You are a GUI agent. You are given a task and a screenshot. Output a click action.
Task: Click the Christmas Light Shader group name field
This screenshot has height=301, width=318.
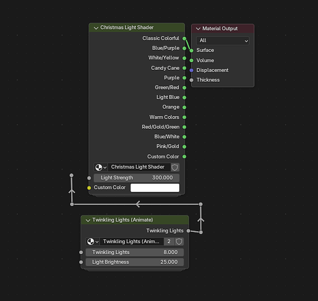click(139, 167)
